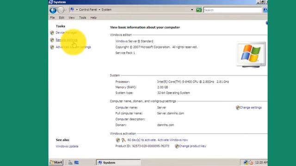Open the Start menu
This screenshot has width=296, height=166.
pyautogui.click(x=56, y=162)
